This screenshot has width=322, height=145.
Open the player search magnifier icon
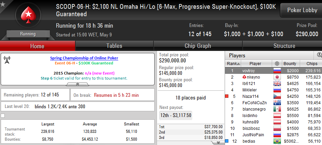coord(319,55)
